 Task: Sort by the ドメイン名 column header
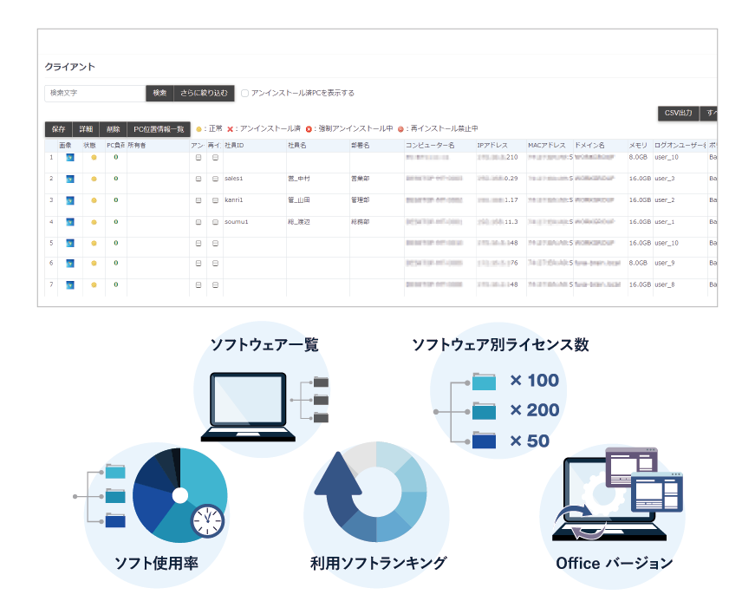[601, 146]
